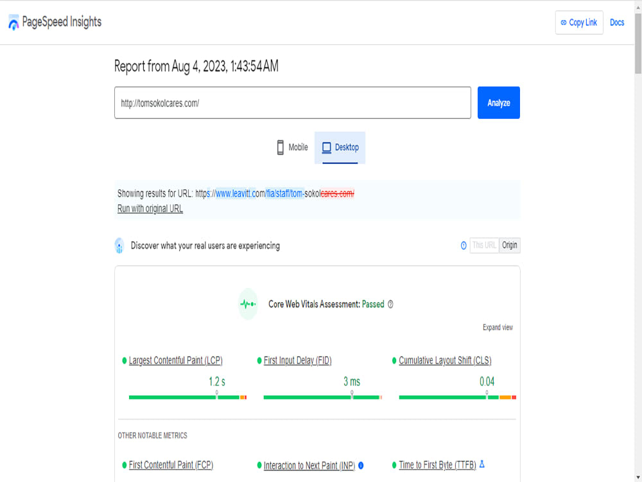Image resolution: width=642 pixels, height=482 pixels.
Task: Open the Cumulative Layout Shift (CLS) link
Action: [x=445, y=361]
